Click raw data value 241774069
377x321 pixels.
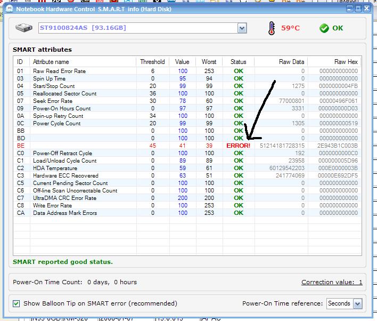[x=290, y=175]
